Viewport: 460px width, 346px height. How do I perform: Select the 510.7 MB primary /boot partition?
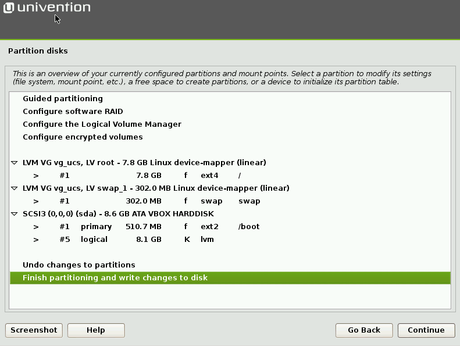[230, 227]
